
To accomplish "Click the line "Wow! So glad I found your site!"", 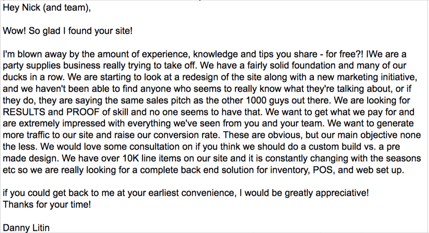I will [68, 31].
